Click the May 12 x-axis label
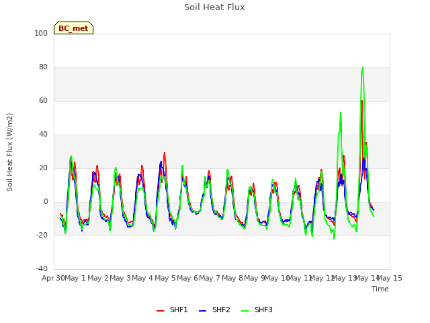This screenshot has height=323, width=430. (x=322, y=278)
